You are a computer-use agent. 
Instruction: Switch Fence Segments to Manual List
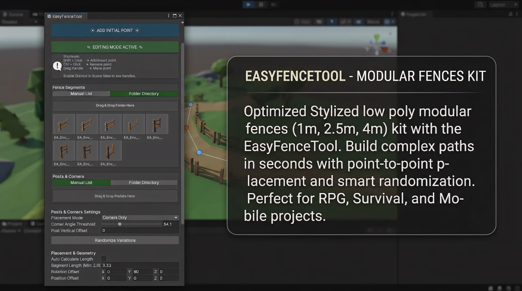(x=81, y=93)
